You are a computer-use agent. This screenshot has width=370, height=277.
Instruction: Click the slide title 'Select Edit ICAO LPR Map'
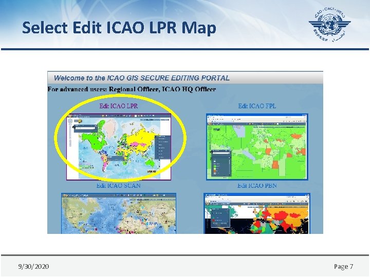[x=119, y=28]
